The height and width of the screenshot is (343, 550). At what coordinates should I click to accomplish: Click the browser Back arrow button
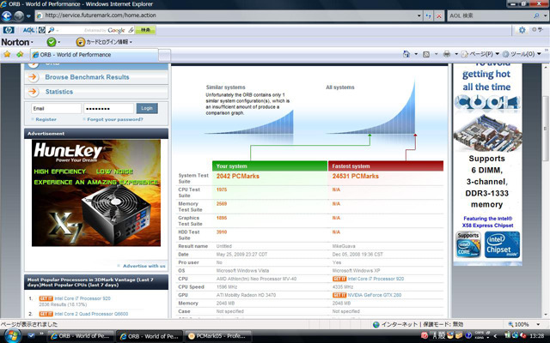(x=7, y=15)
